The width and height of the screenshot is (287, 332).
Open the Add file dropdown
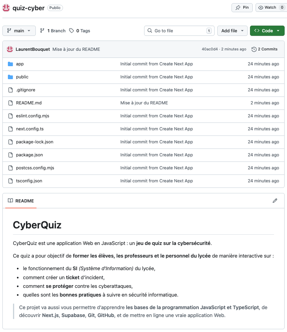pos(232,30)
